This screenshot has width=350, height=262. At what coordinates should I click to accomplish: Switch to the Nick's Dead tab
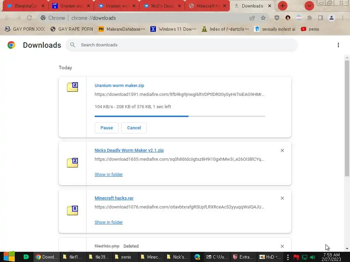(162, 6)
